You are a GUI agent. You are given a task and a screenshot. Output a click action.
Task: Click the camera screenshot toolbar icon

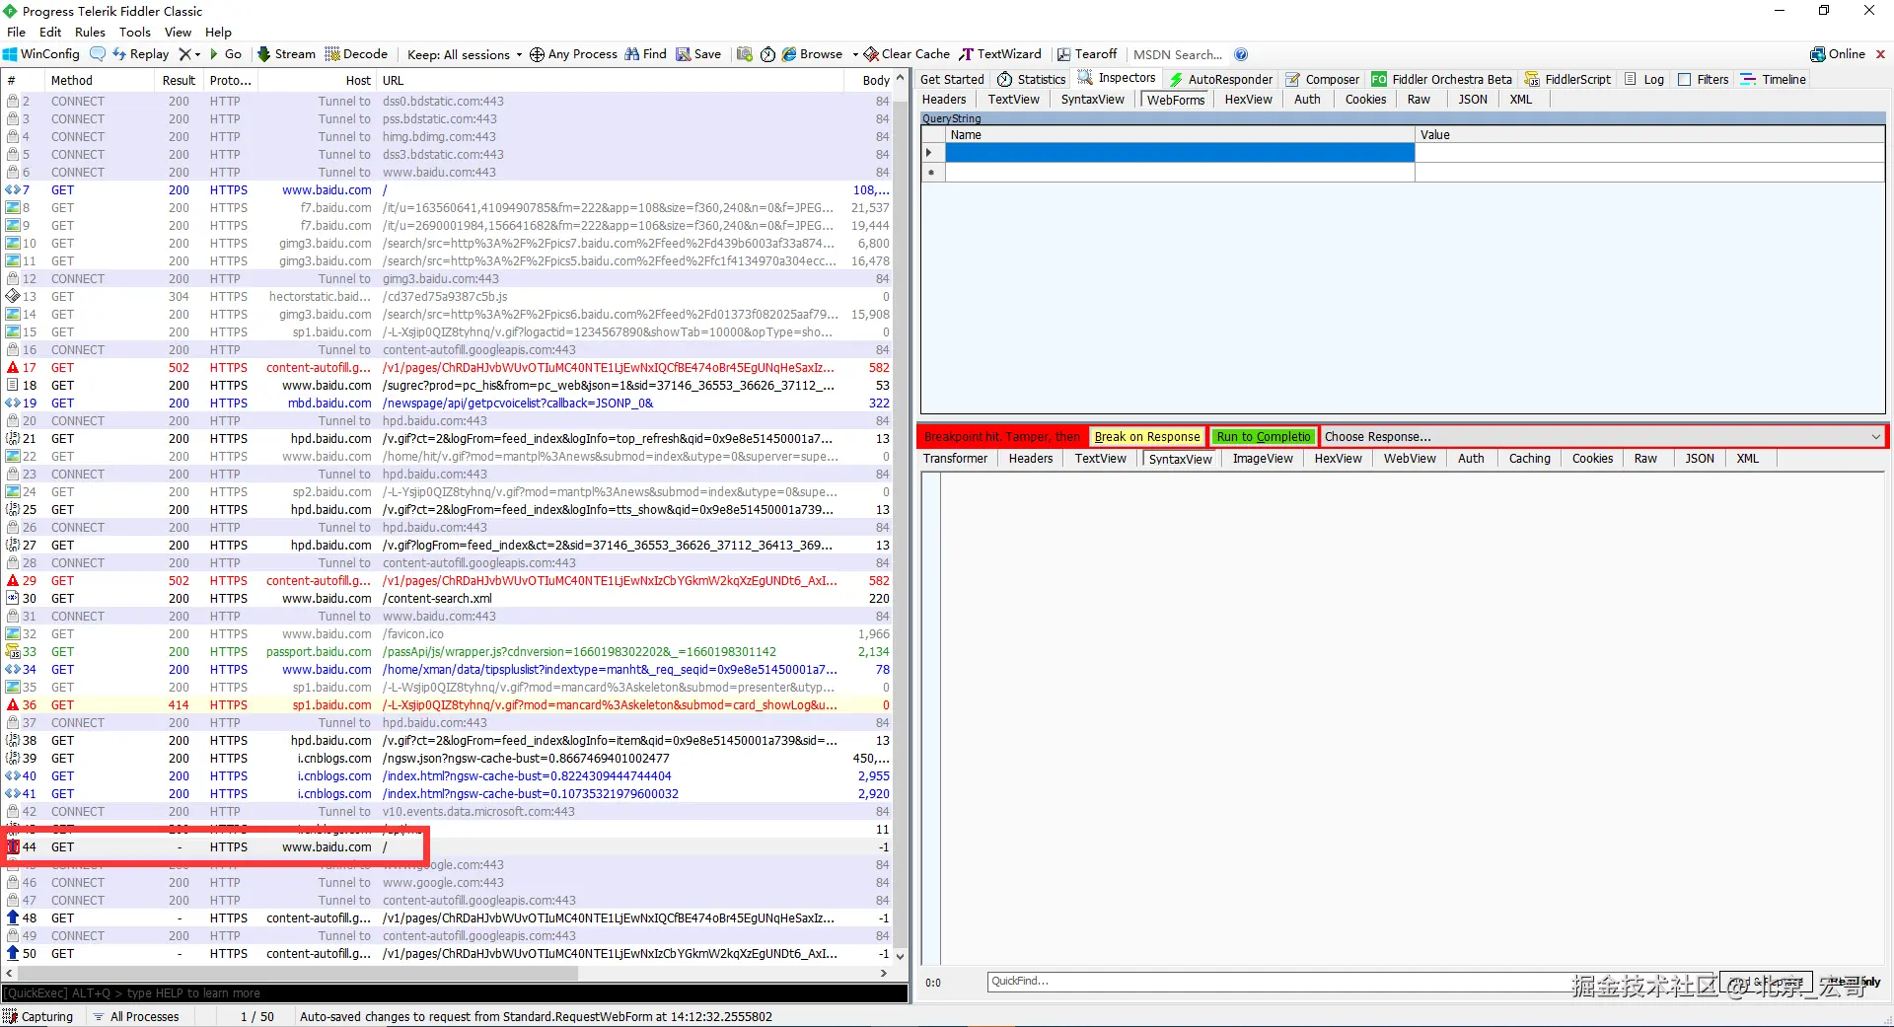tap(745, 54)
